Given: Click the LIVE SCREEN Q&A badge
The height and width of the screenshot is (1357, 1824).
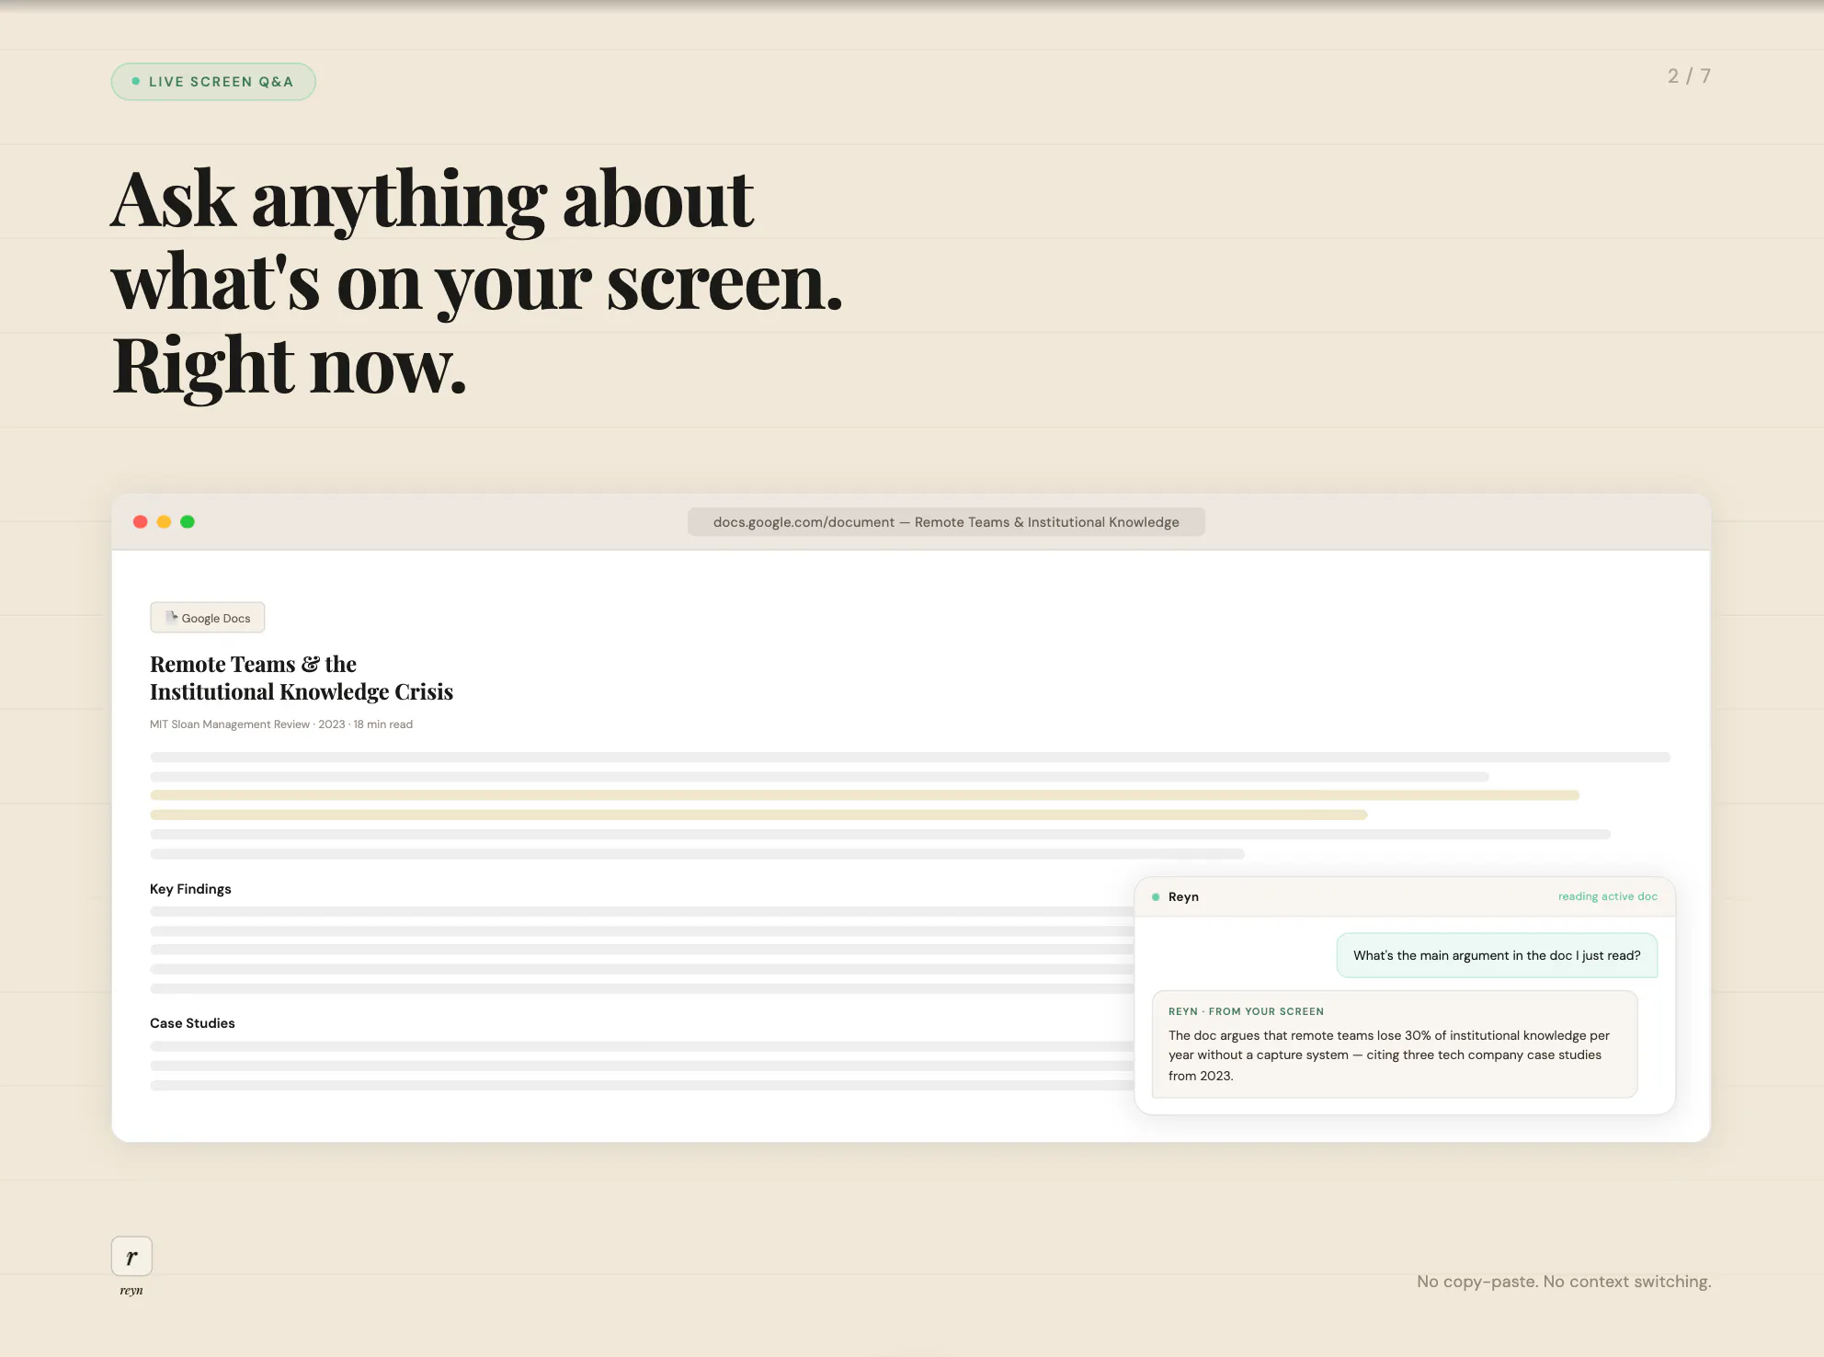Looking at the screenshot, I should [213, 82].
